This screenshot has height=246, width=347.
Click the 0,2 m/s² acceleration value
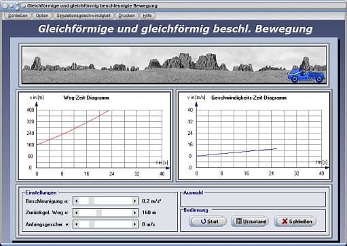tap(151, 201)
